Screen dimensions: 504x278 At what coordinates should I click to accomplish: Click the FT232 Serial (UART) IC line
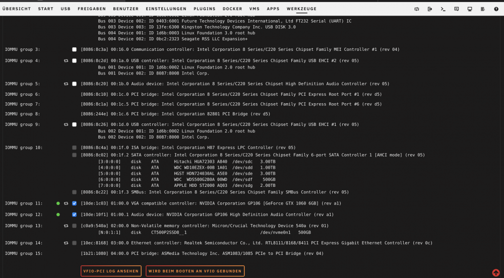click(x=225, y=21)
